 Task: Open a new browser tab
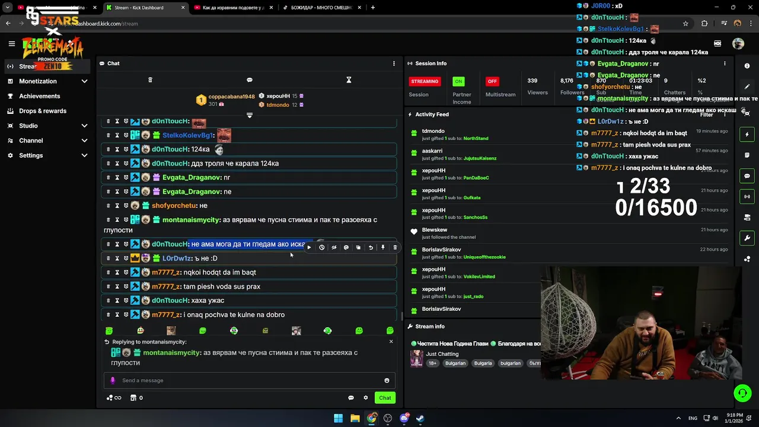click(372, 8)
